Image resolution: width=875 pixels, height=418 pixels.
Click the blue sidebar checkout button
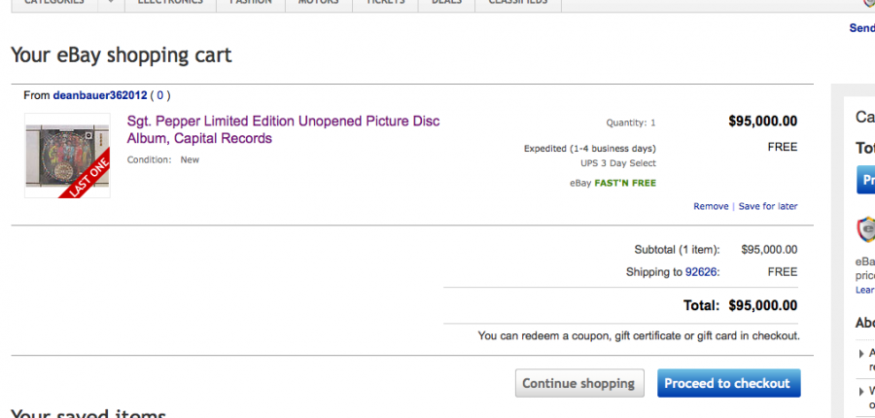pyautogui.click(x=865, y=180)
